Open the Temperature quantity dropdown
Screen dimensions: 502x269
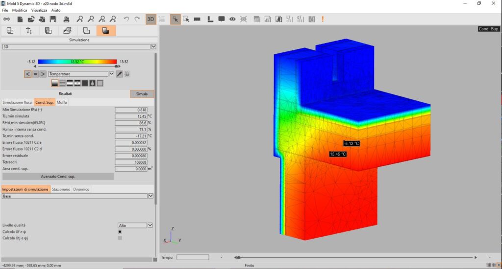coord(81,74)
